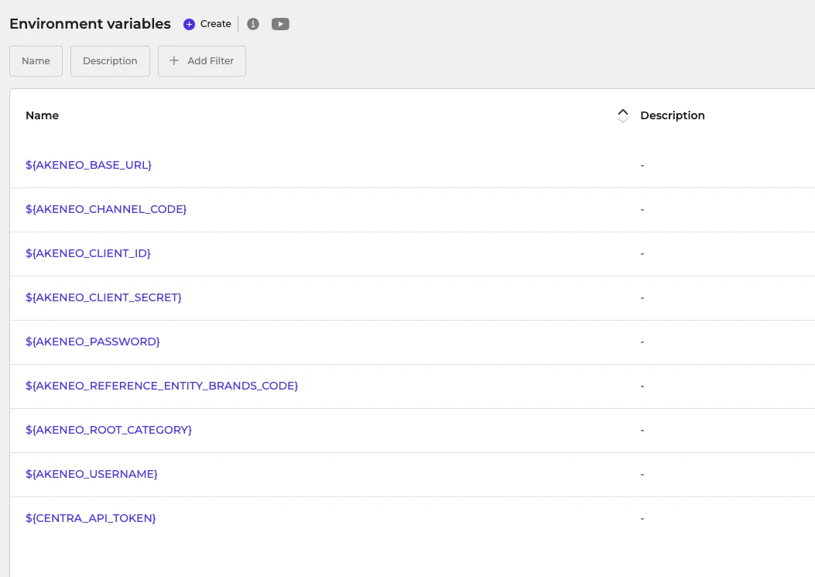Open ${AKENEO_USERNAME} variable

(x=91, y=475)
